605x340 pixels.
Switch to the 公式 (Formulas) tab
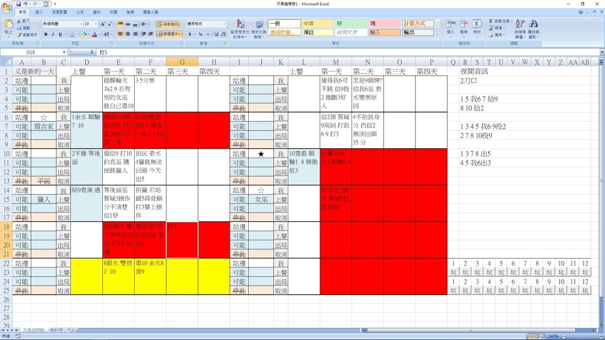point(80,12)
